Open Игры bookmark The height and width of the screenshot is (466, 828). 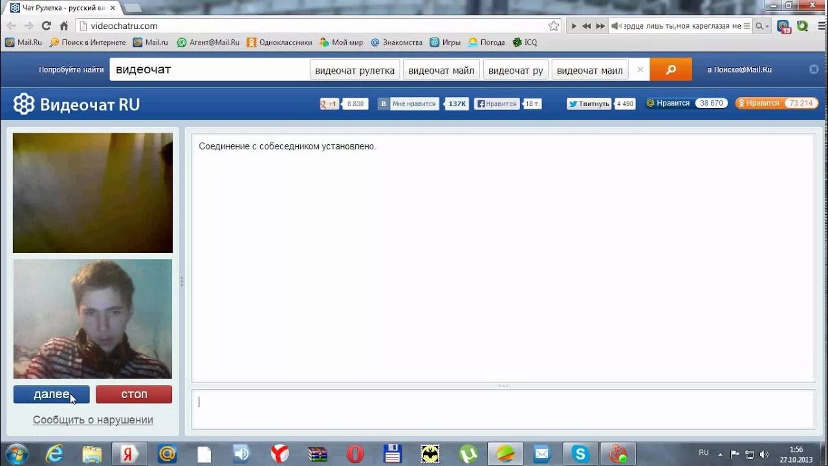point(445,42)
